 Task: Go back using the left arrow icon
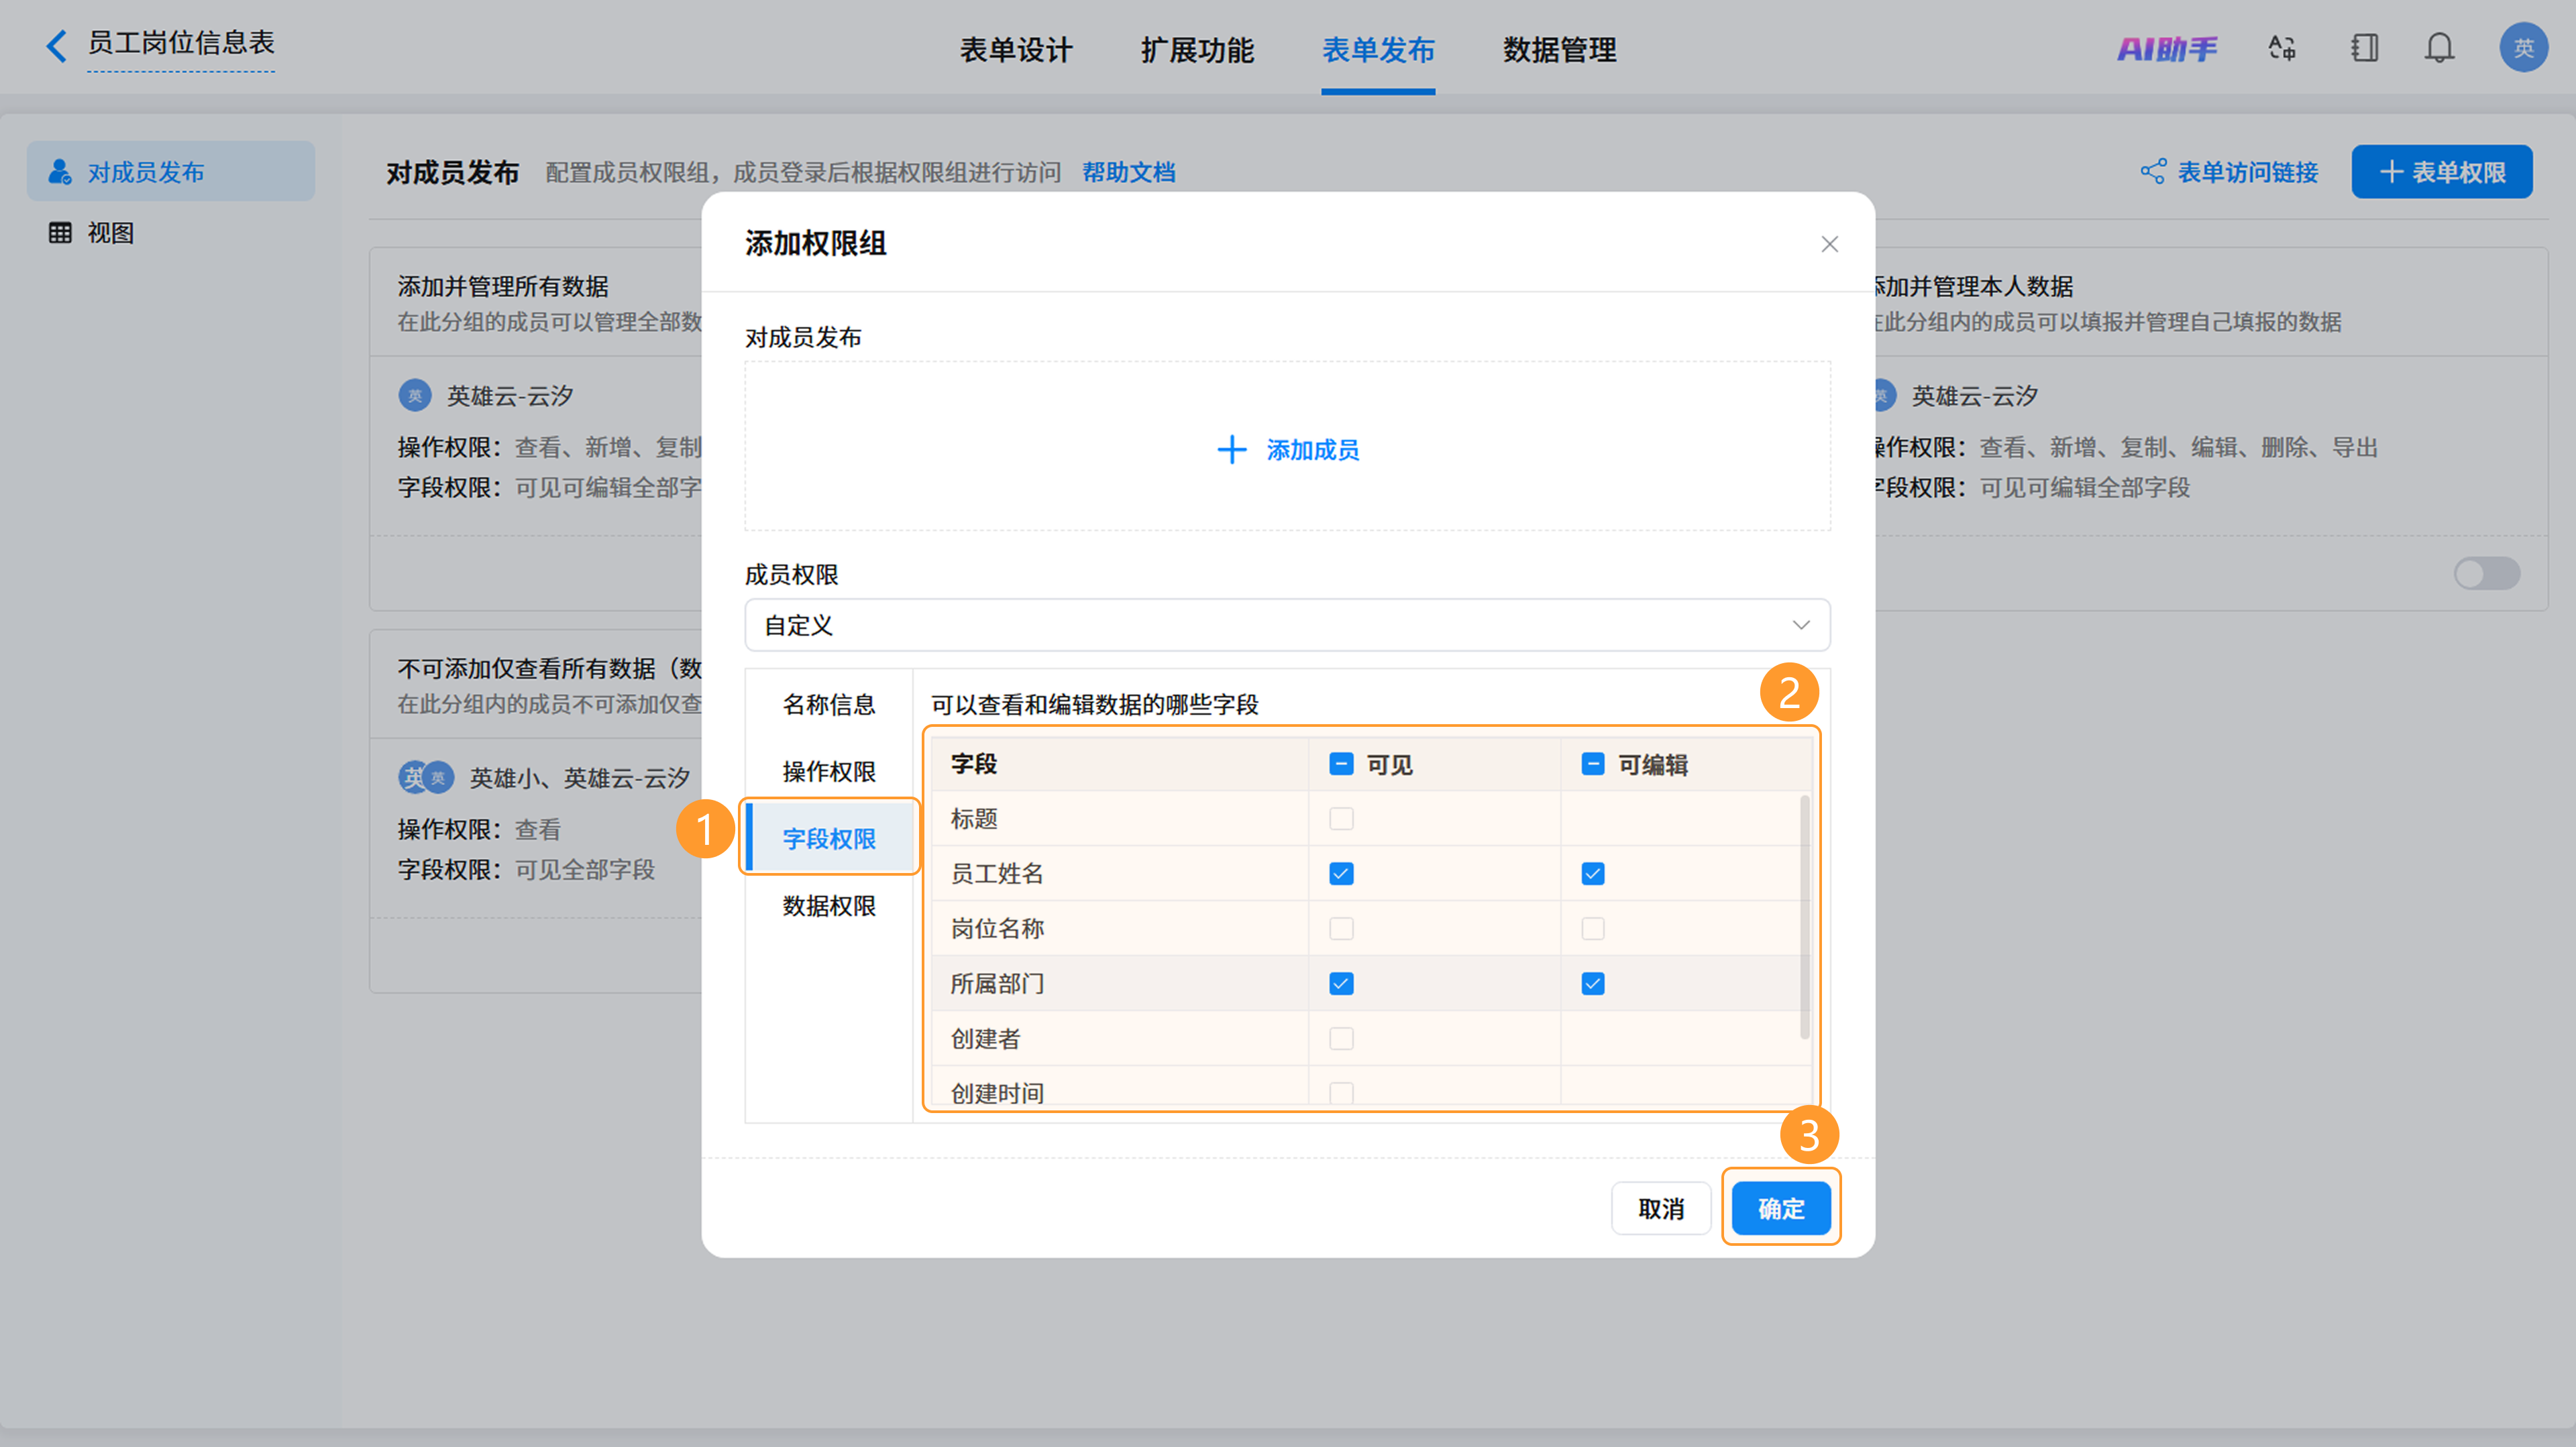(57, 46)
